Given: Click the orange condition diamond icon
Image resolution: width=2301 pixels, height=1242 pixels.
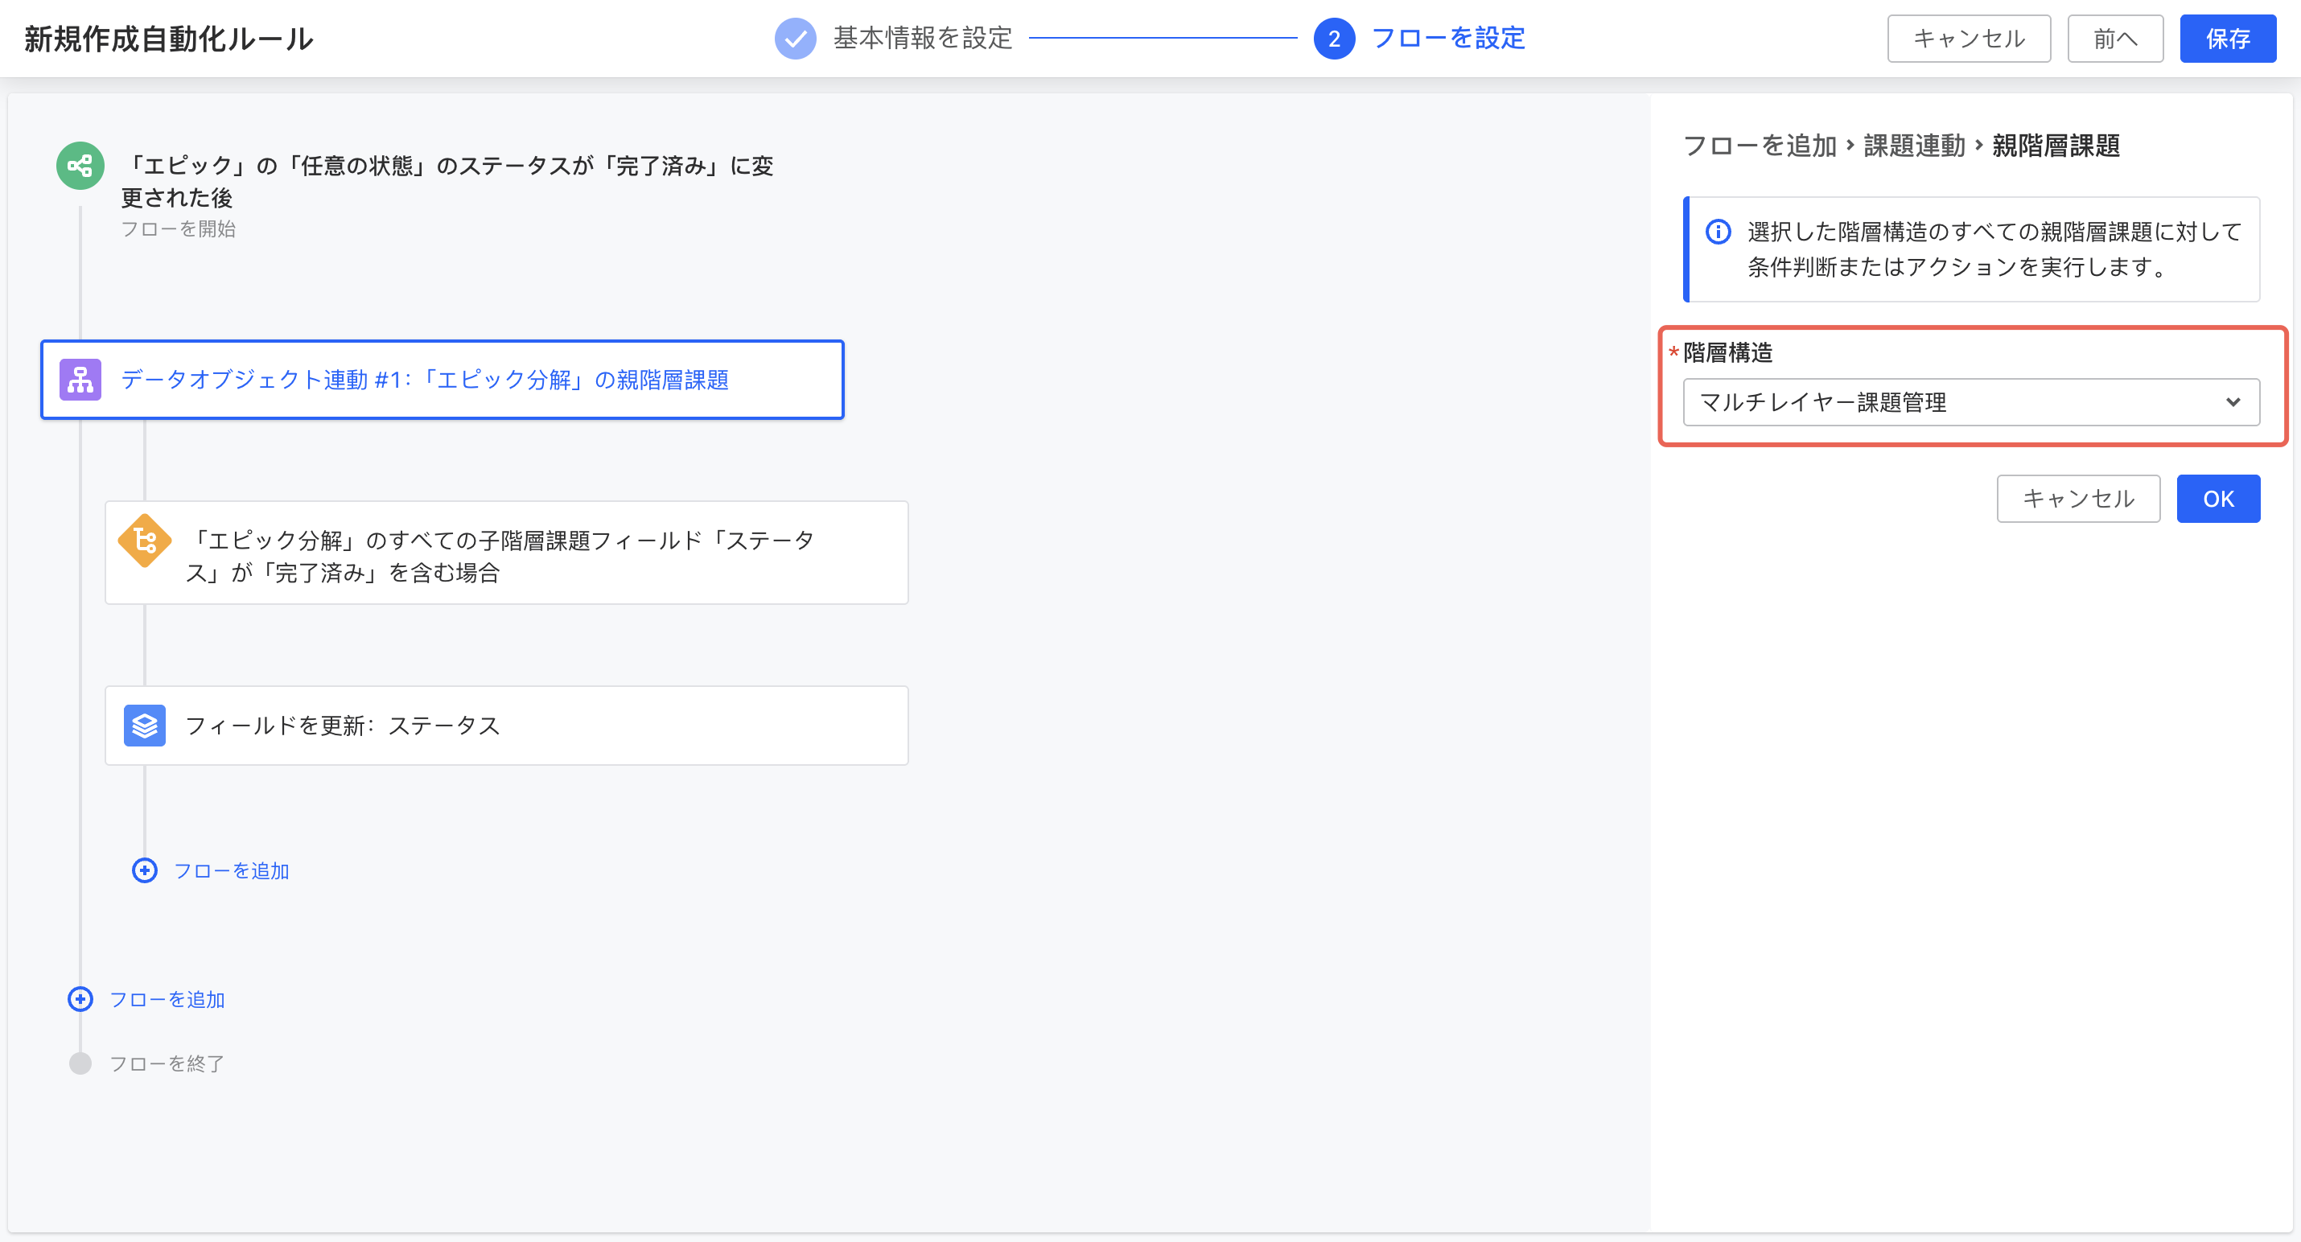Looking at the screenshot, I should point(144,541).
